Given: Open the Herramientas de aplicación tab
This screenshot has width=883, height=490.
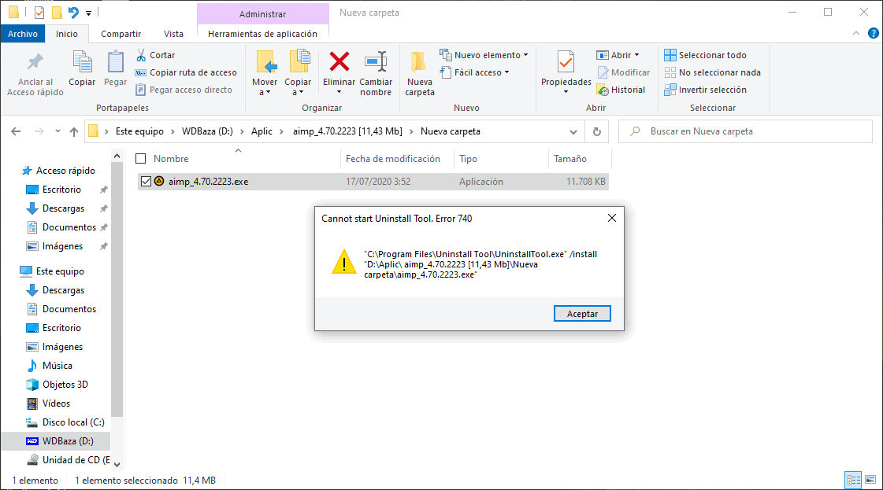Looking at the screenshot, I should pyautogui.click(x=262, y=34).
